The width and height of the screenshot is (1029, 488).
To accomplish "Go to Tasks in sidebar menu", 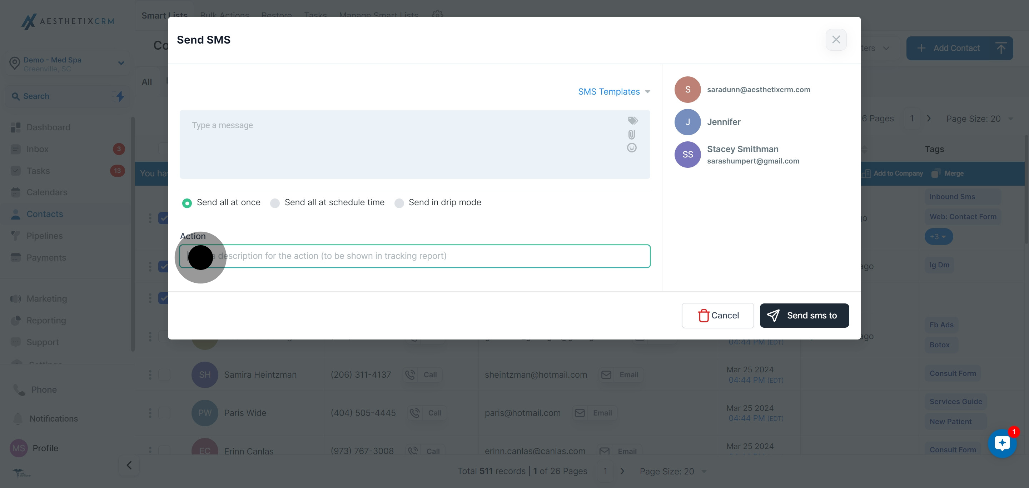I will click(x=38, y=171).
